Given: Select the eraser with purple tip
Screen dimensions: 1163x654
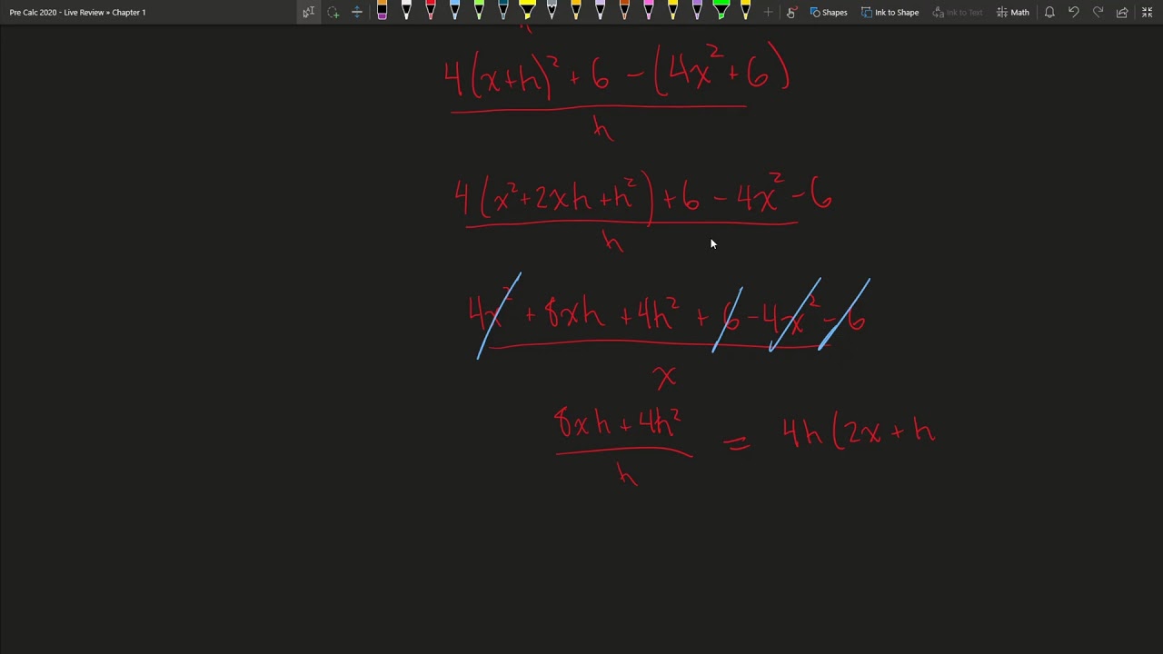Looking at the screenshot, I should (382, 12).
